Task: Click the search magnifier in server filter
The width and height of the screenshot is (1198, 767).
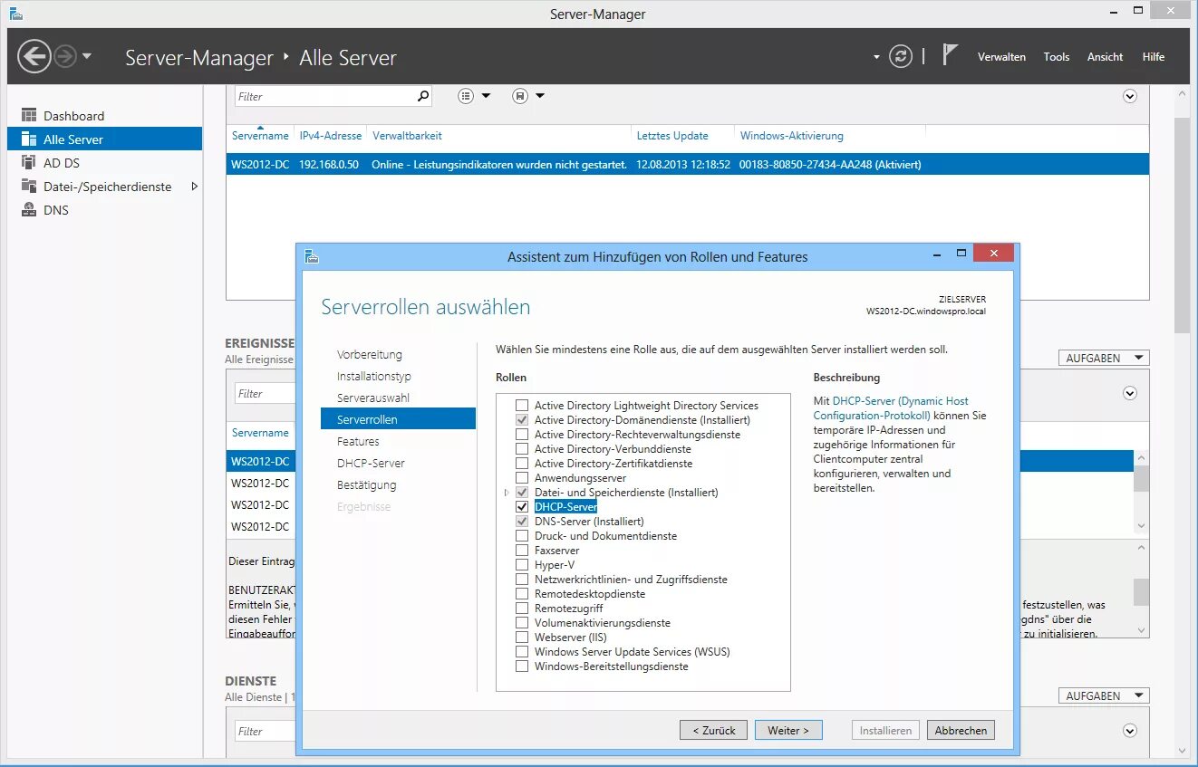Action: (423, 96)
